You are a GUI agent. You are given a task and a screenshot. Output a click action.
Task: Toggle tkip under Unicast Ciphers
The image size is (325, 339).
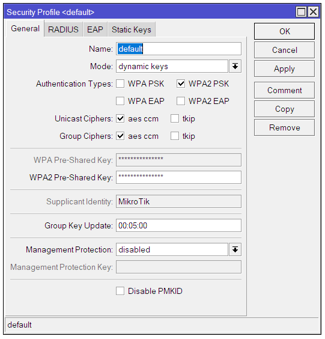coord(175,118)
